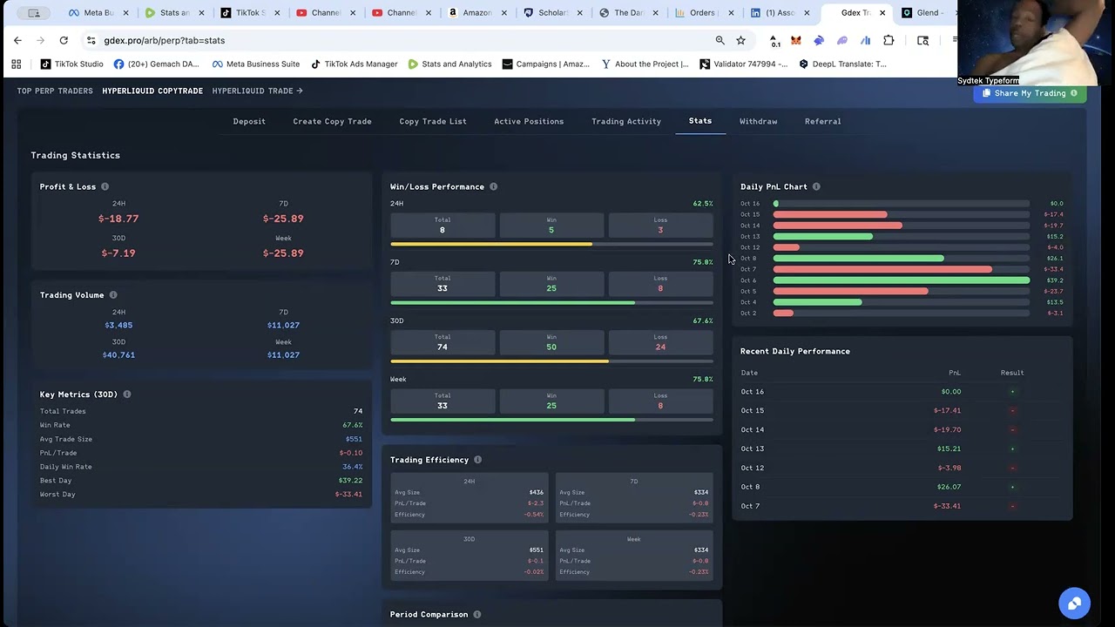Click the Profit & Loss info icon

pyautogui.click(x=105, y=186)
